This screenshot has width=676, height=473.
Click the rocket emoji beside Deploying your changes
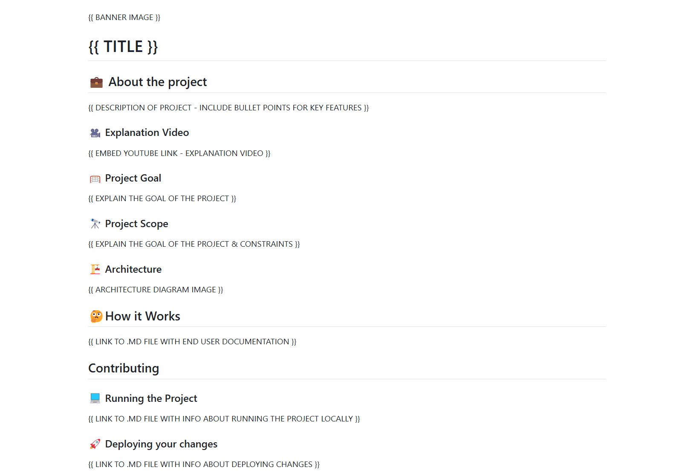tap(95, 444)
